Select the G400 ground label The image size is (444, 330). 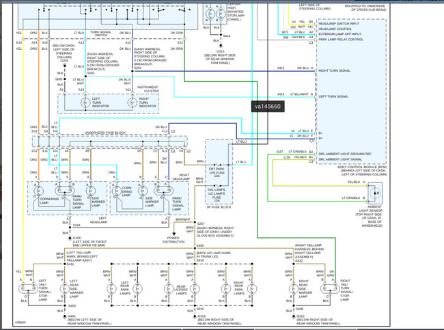pyautogui.click(x=71, y=316)
